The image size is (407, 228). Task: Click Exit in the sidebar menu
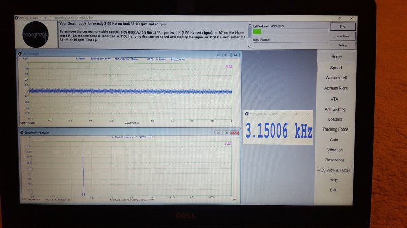(333, 190)
